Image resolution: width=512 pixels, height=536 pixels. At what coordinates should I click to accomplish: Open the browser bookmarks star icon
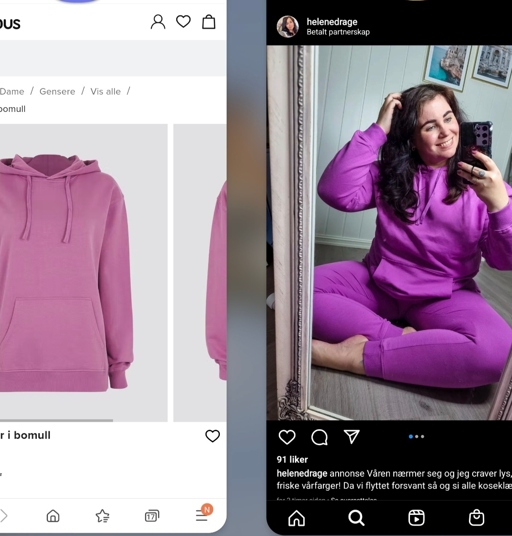102,516
